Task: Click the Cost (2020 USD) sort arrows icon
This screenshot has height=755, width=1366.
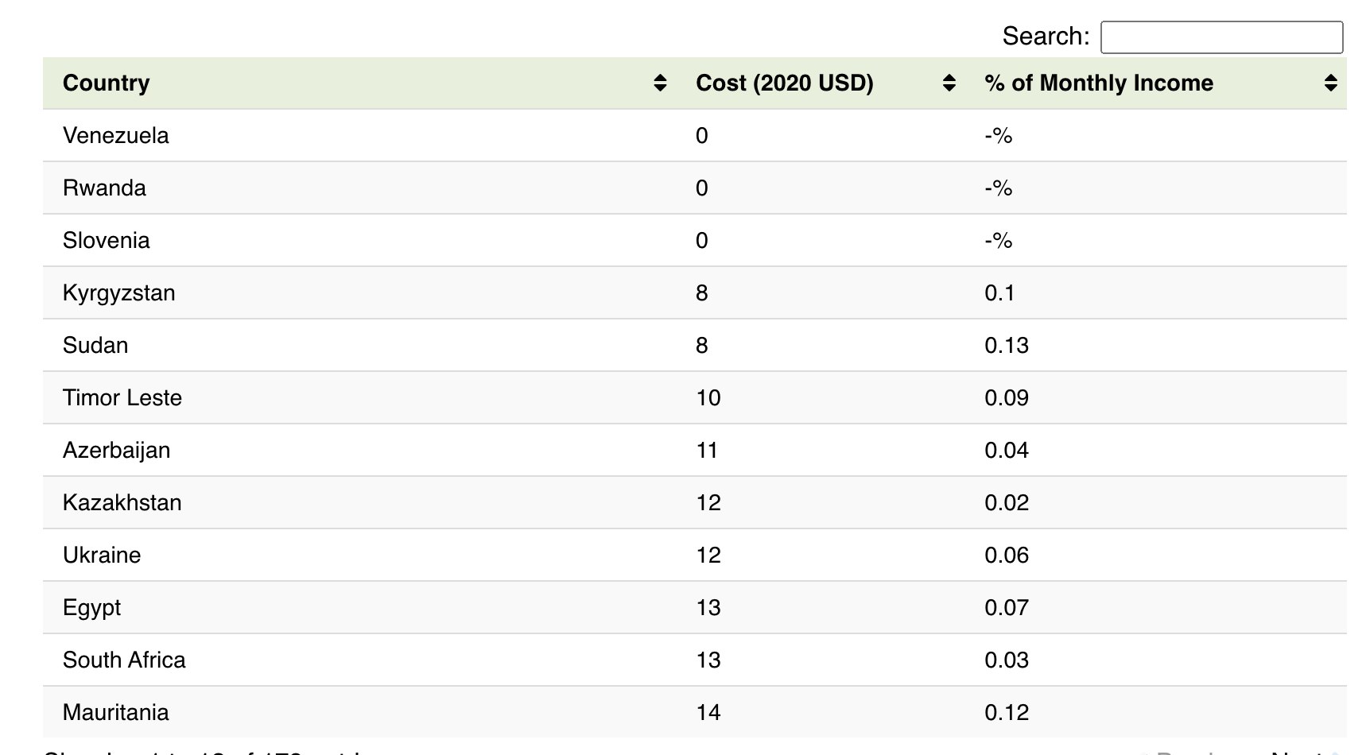Action: click(x=949, y=83)
